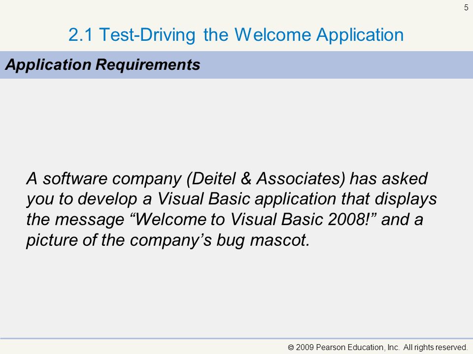Click the '2009 Pearson Education, Inc.' copyright notice
473x354 pixels.
378,348
